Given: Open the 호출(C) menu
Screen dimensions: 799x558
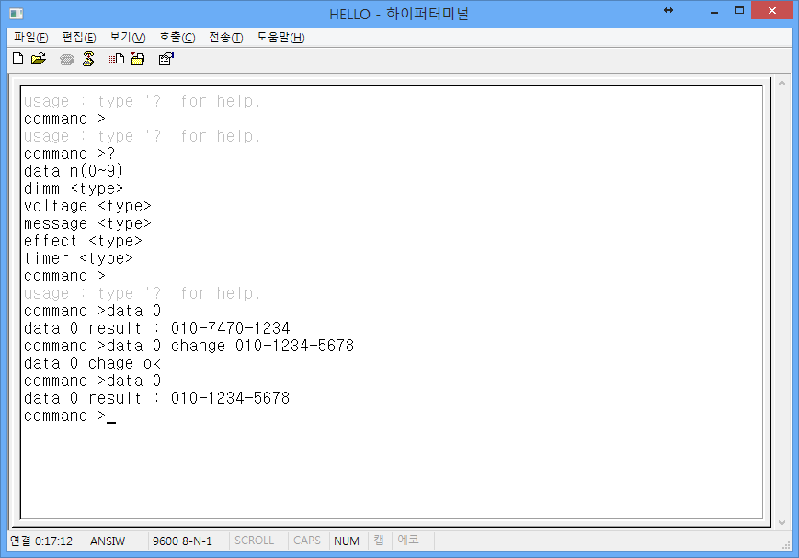Looking at the screenshot, I should tap(177, 37).
